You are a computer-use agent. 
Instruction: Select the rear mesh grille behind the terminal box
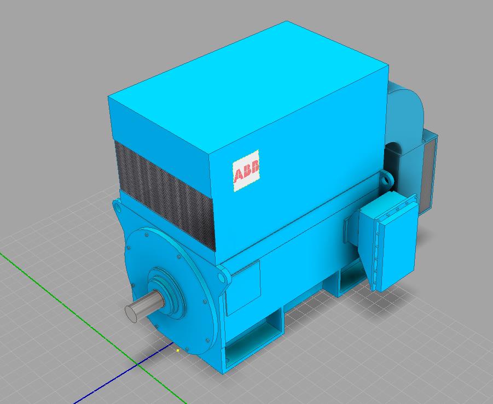(428, 174)
